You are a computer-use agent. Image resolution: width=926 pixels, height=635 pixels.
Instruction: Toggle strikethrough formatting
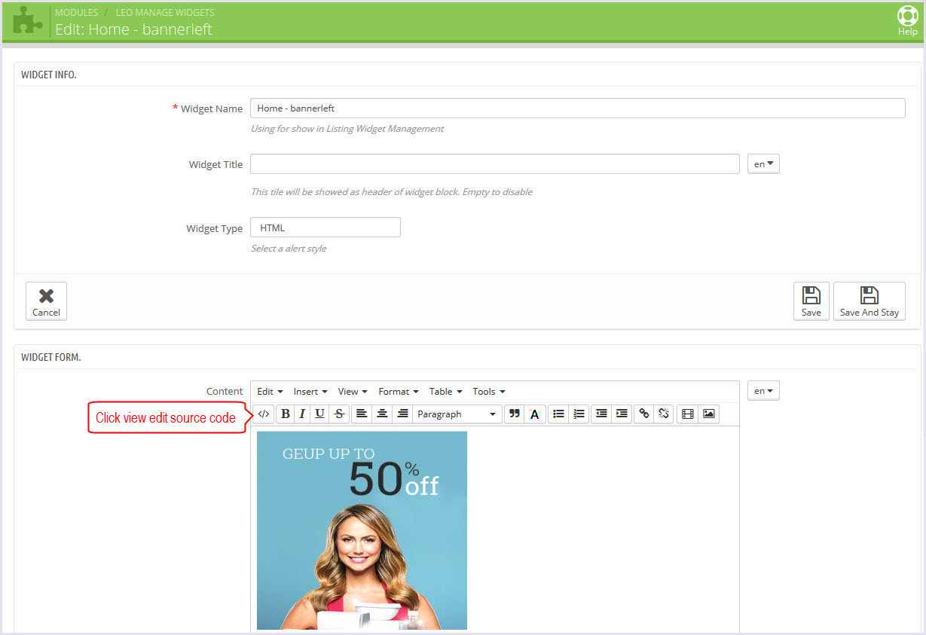pos(339,414)
